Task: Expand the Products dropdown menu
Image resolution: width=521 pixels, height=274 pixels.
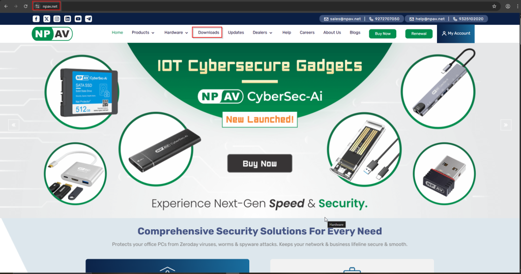Action: (143, 33)
